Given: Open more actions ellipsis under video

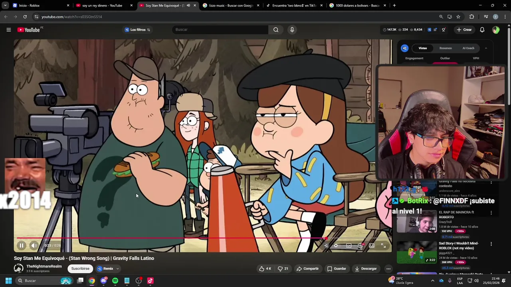Looking at the screenshot, I should point(388,269).
